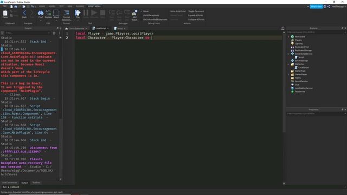This screenshot has height=195, width=347.
Task: Switch to the TEST ribbon tab
Action: pos(61,6)
